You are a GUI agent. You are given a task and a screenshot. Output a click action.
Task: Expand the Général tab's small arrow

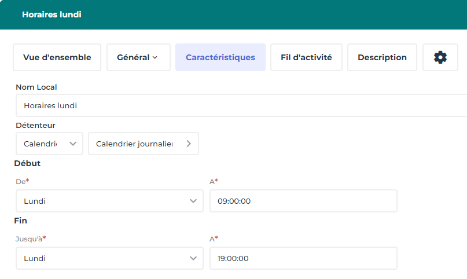(x=155, y=58)
